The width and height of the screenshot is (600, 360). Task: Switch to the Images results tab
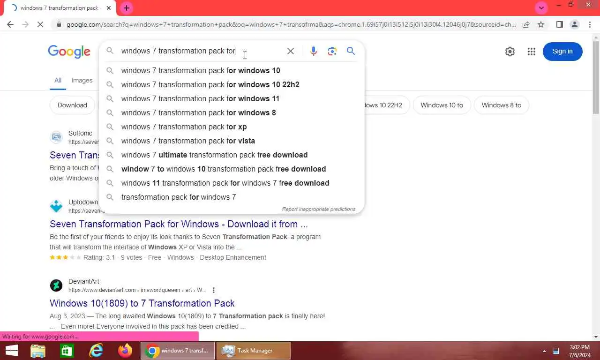tap(82, 80)
